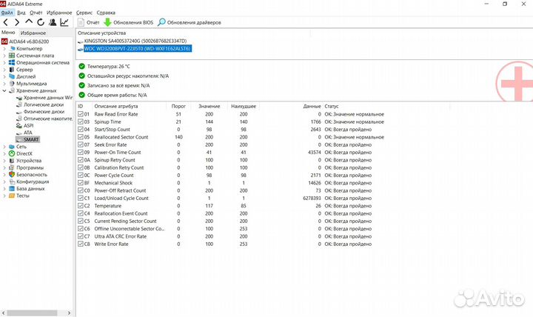
Task: Select Физические диски in the tree
Action: point(44,112)
